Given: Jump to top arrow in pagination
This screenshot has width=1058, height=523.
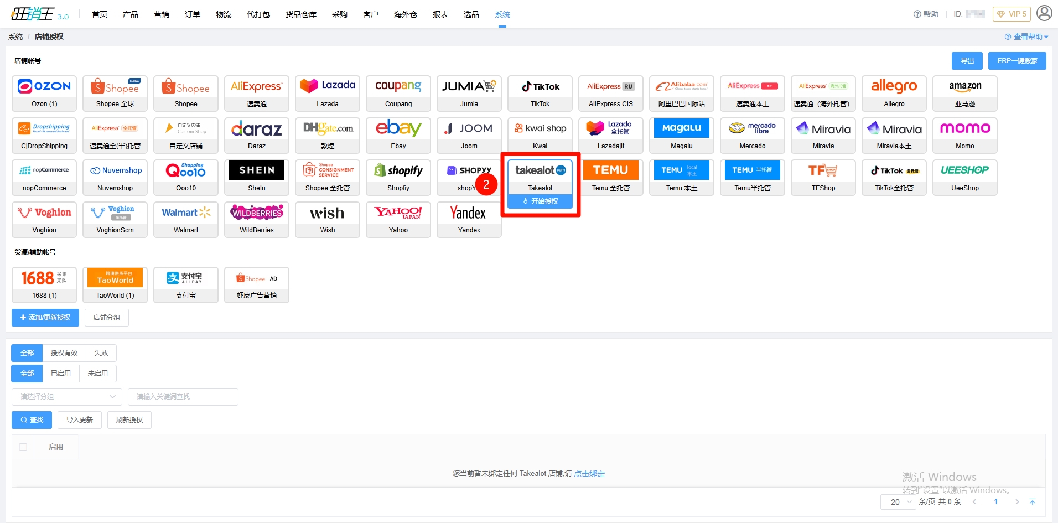Looking at the screenshot, I should coord(1033,502).
